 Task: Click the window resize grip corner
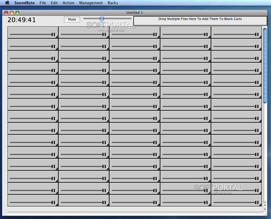coord(265,214)
